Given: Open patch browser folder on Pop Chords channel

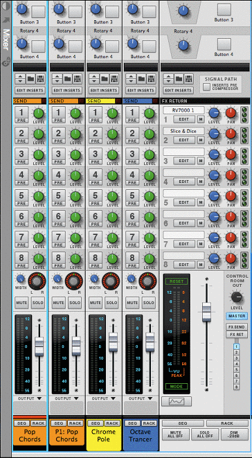Looking at the screenshot, I should point(30,78).
